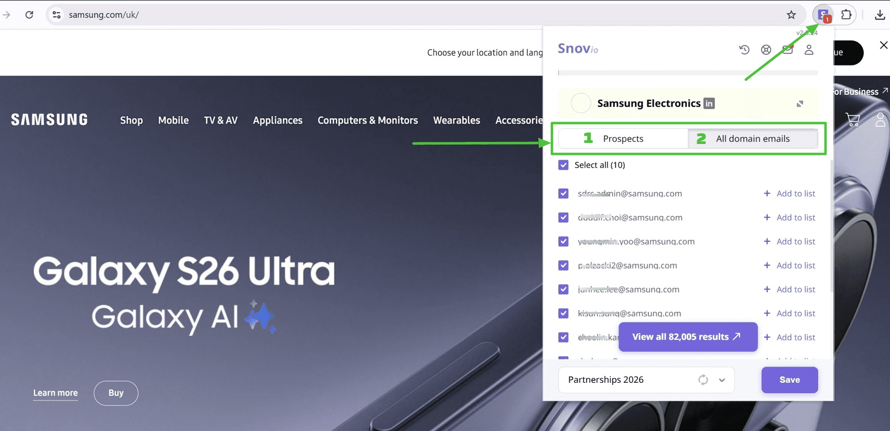Bookmark this page with the star icon
The height and width of the screenshot is (431, 890).
click(x=791, y=15)
